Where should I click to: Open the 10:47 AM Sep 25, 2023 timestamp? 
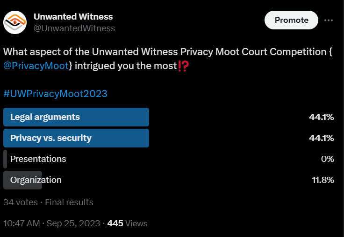[x=51, y=223]
